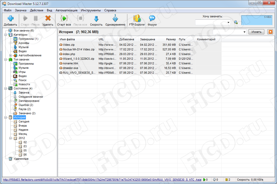Click the Пауза все icon
The width and height of the screenshot is (277, 184).
point(80,18)
